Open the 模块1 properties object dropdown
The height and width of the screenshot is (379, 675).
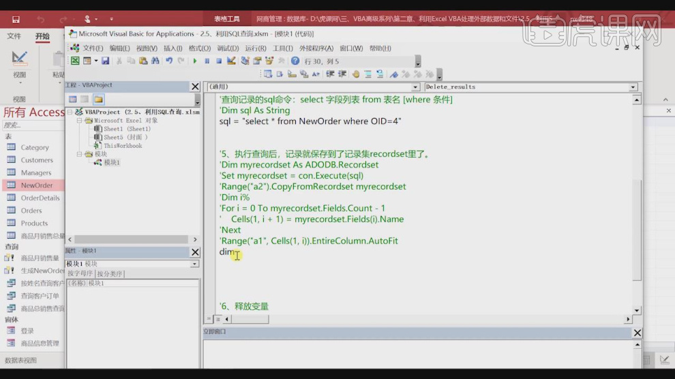coord(194,264)
